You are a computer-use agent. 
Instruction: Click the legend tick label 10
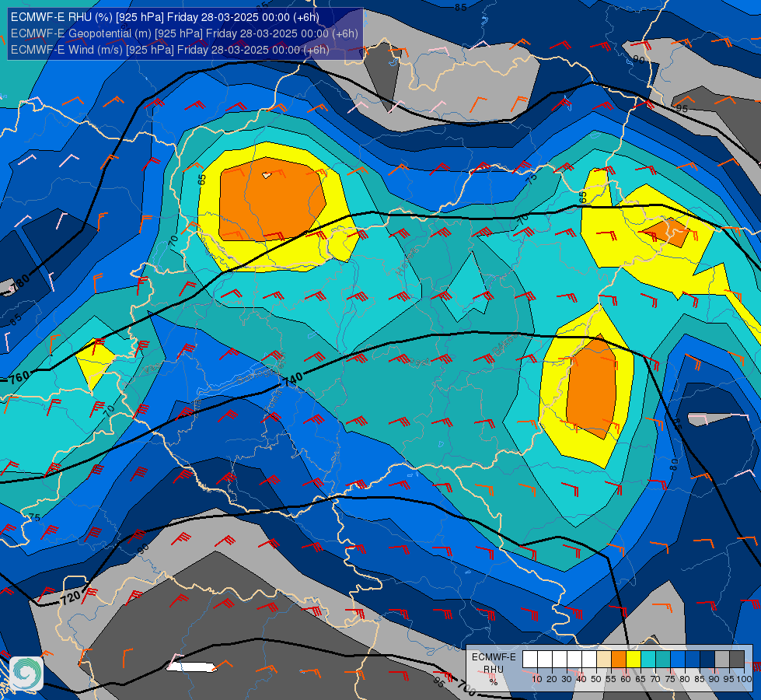[537, 679]
